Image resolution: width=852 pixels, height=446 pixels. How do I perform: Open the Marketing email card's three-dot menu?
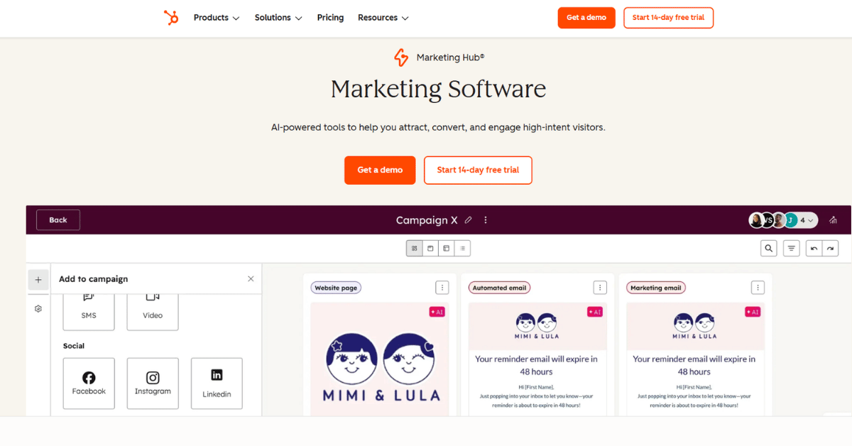point(758,288)
